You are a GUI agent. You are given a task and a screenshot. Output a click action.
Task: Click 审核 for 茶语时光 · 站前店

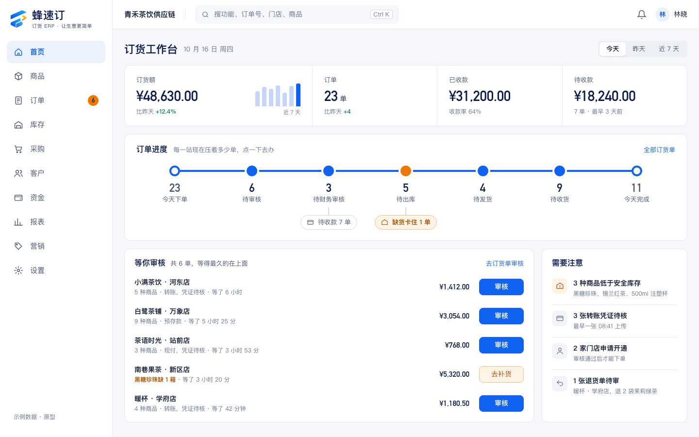click(x=501, y=345)
